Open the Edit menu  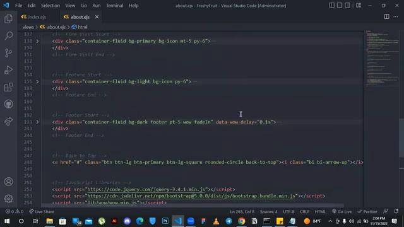click(32, 6)
